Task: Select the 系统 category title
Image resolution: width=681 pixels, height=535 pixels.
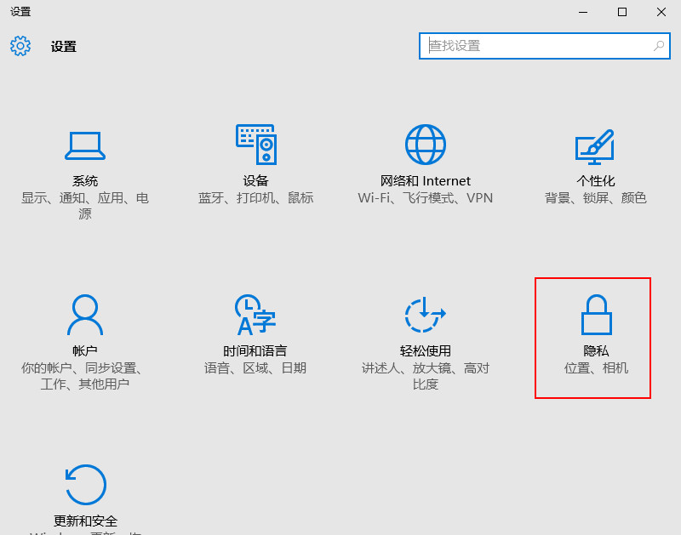Action: point(84,180)
